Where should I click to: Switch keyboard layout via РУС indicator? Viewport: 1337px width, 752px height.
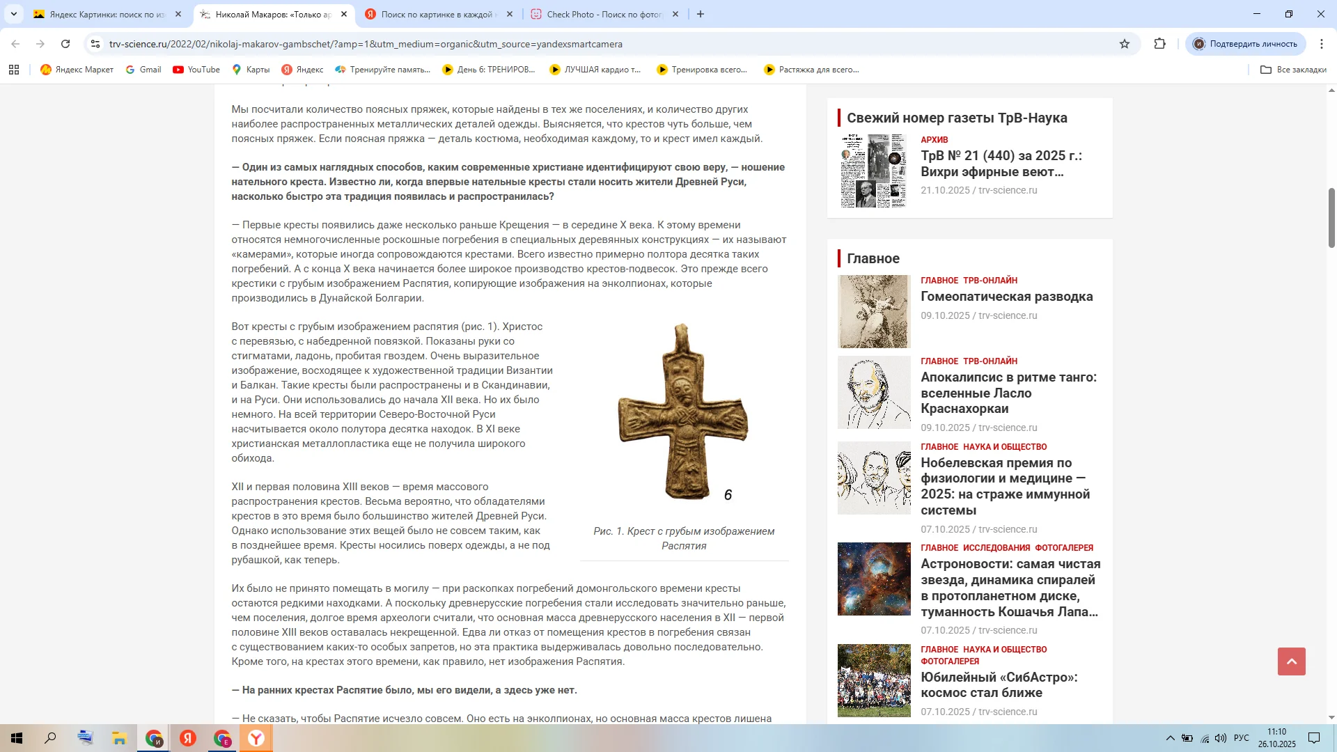click(1241, 739)
